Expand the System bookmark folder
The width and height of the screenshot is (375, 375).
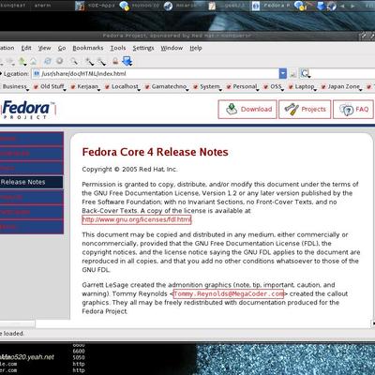point(207,86)
